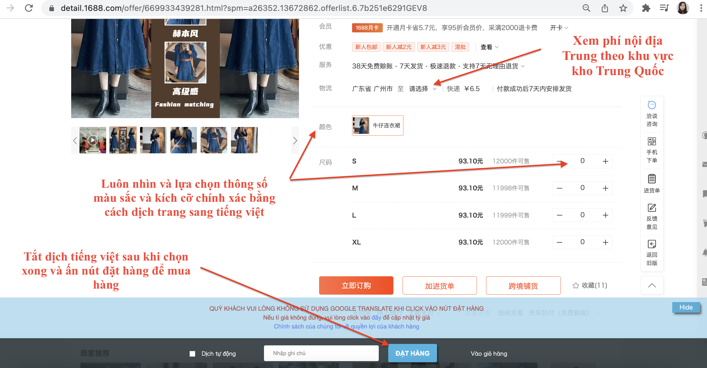Expand the 开卡 membership dropdown
This screenshot has width=707, height=368.
559,28
